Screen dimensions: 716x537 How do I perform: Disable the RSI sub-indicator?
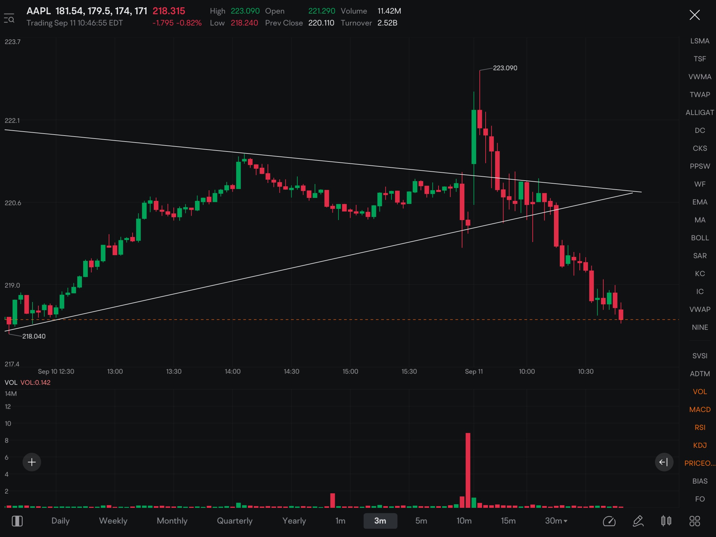pyautogui.click(x=700, y=427)
